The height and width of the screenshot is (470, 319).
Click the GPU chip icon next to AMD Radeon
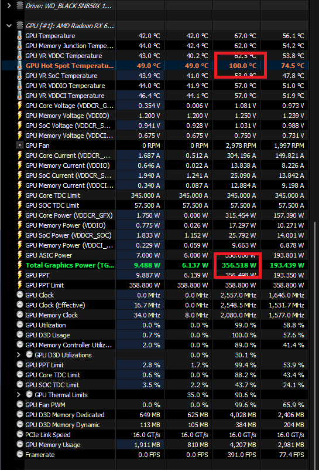click(x=20, y=26)
